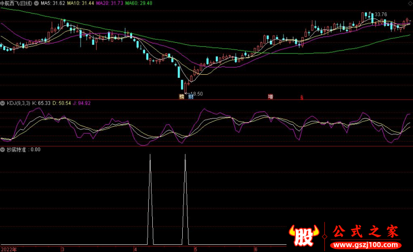Click the 18.50 low price label
This screenshot has width=413, height=252.
(197, 94)
